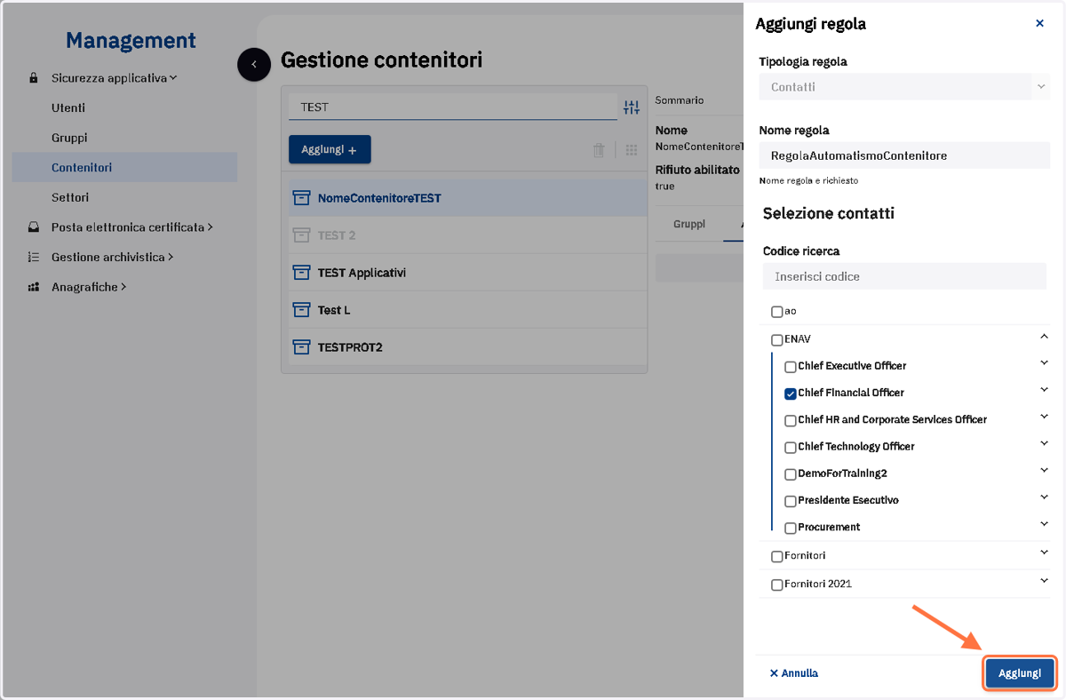This screenshot has height=700, width=1066.
Task: Collapse the ENAV contact group
Action: (x=1044, y=337)
